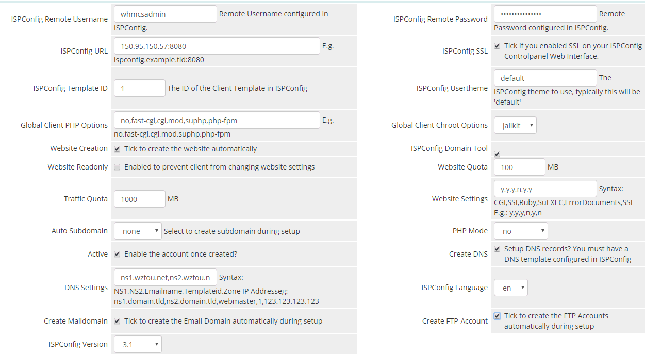Open the ISPConfig Language dropdown
Screen dimensions: 645x355
tap(510, 288)
